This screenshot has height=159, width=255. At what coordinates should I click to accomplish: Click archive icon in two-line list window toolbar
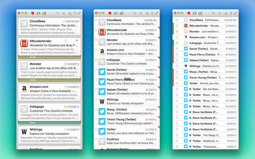tap(147, 13)
